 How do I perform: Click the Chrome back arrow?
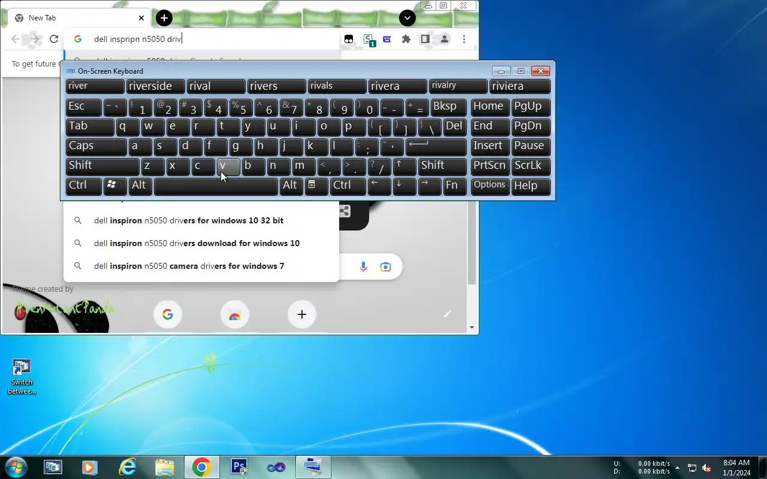(16, 39)
